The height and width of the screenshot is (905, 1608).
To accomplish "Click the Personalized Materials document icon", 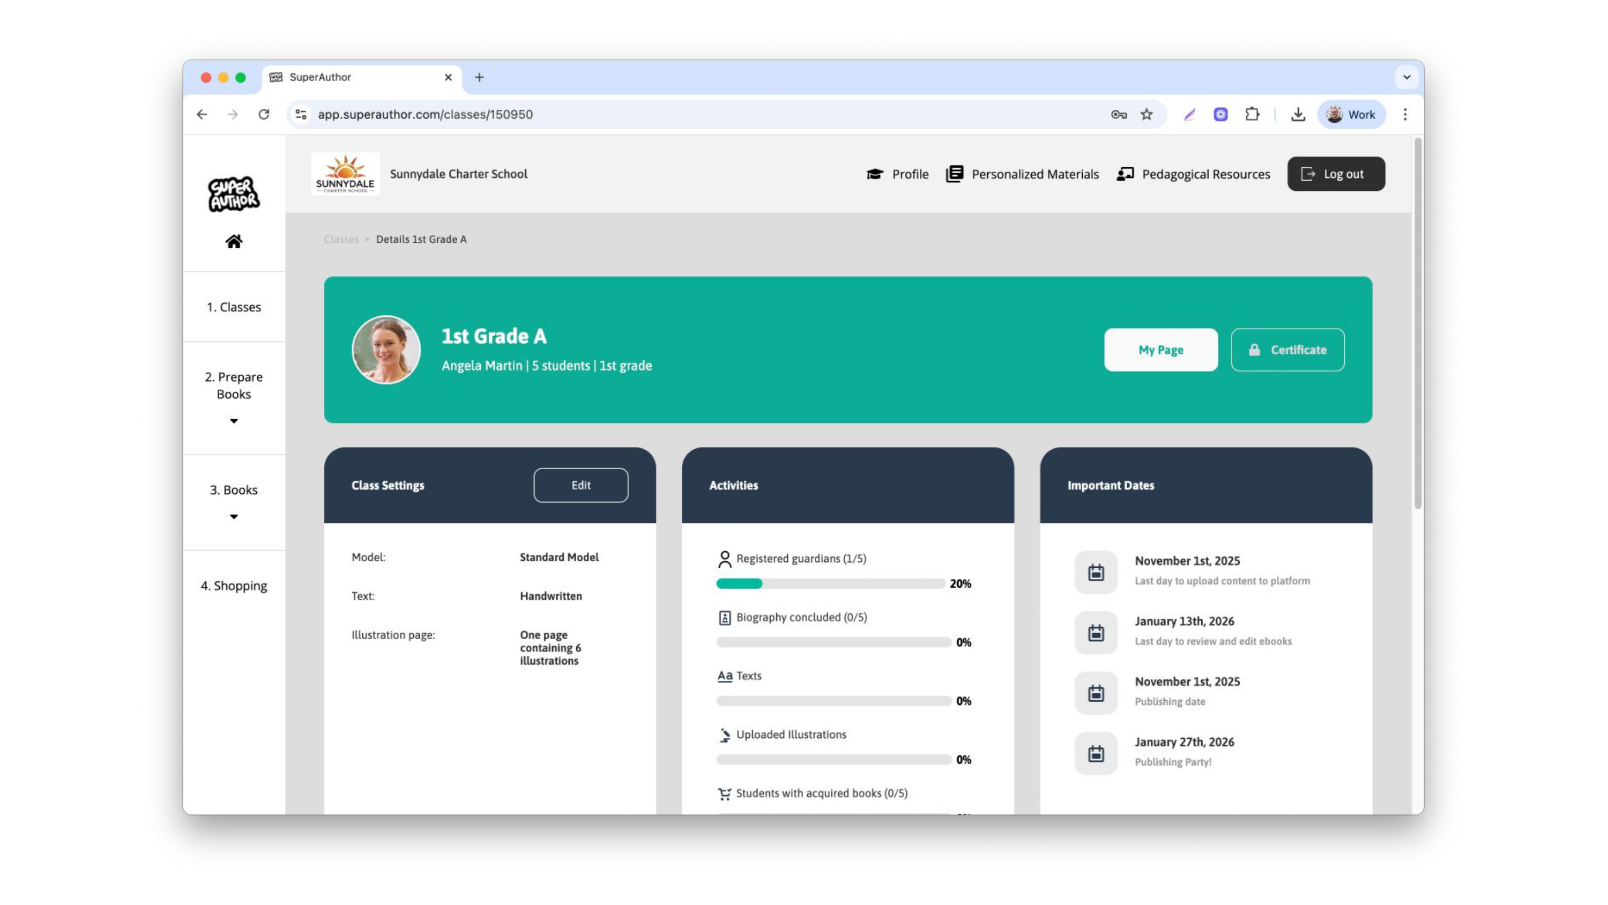I will pos(955,174).
